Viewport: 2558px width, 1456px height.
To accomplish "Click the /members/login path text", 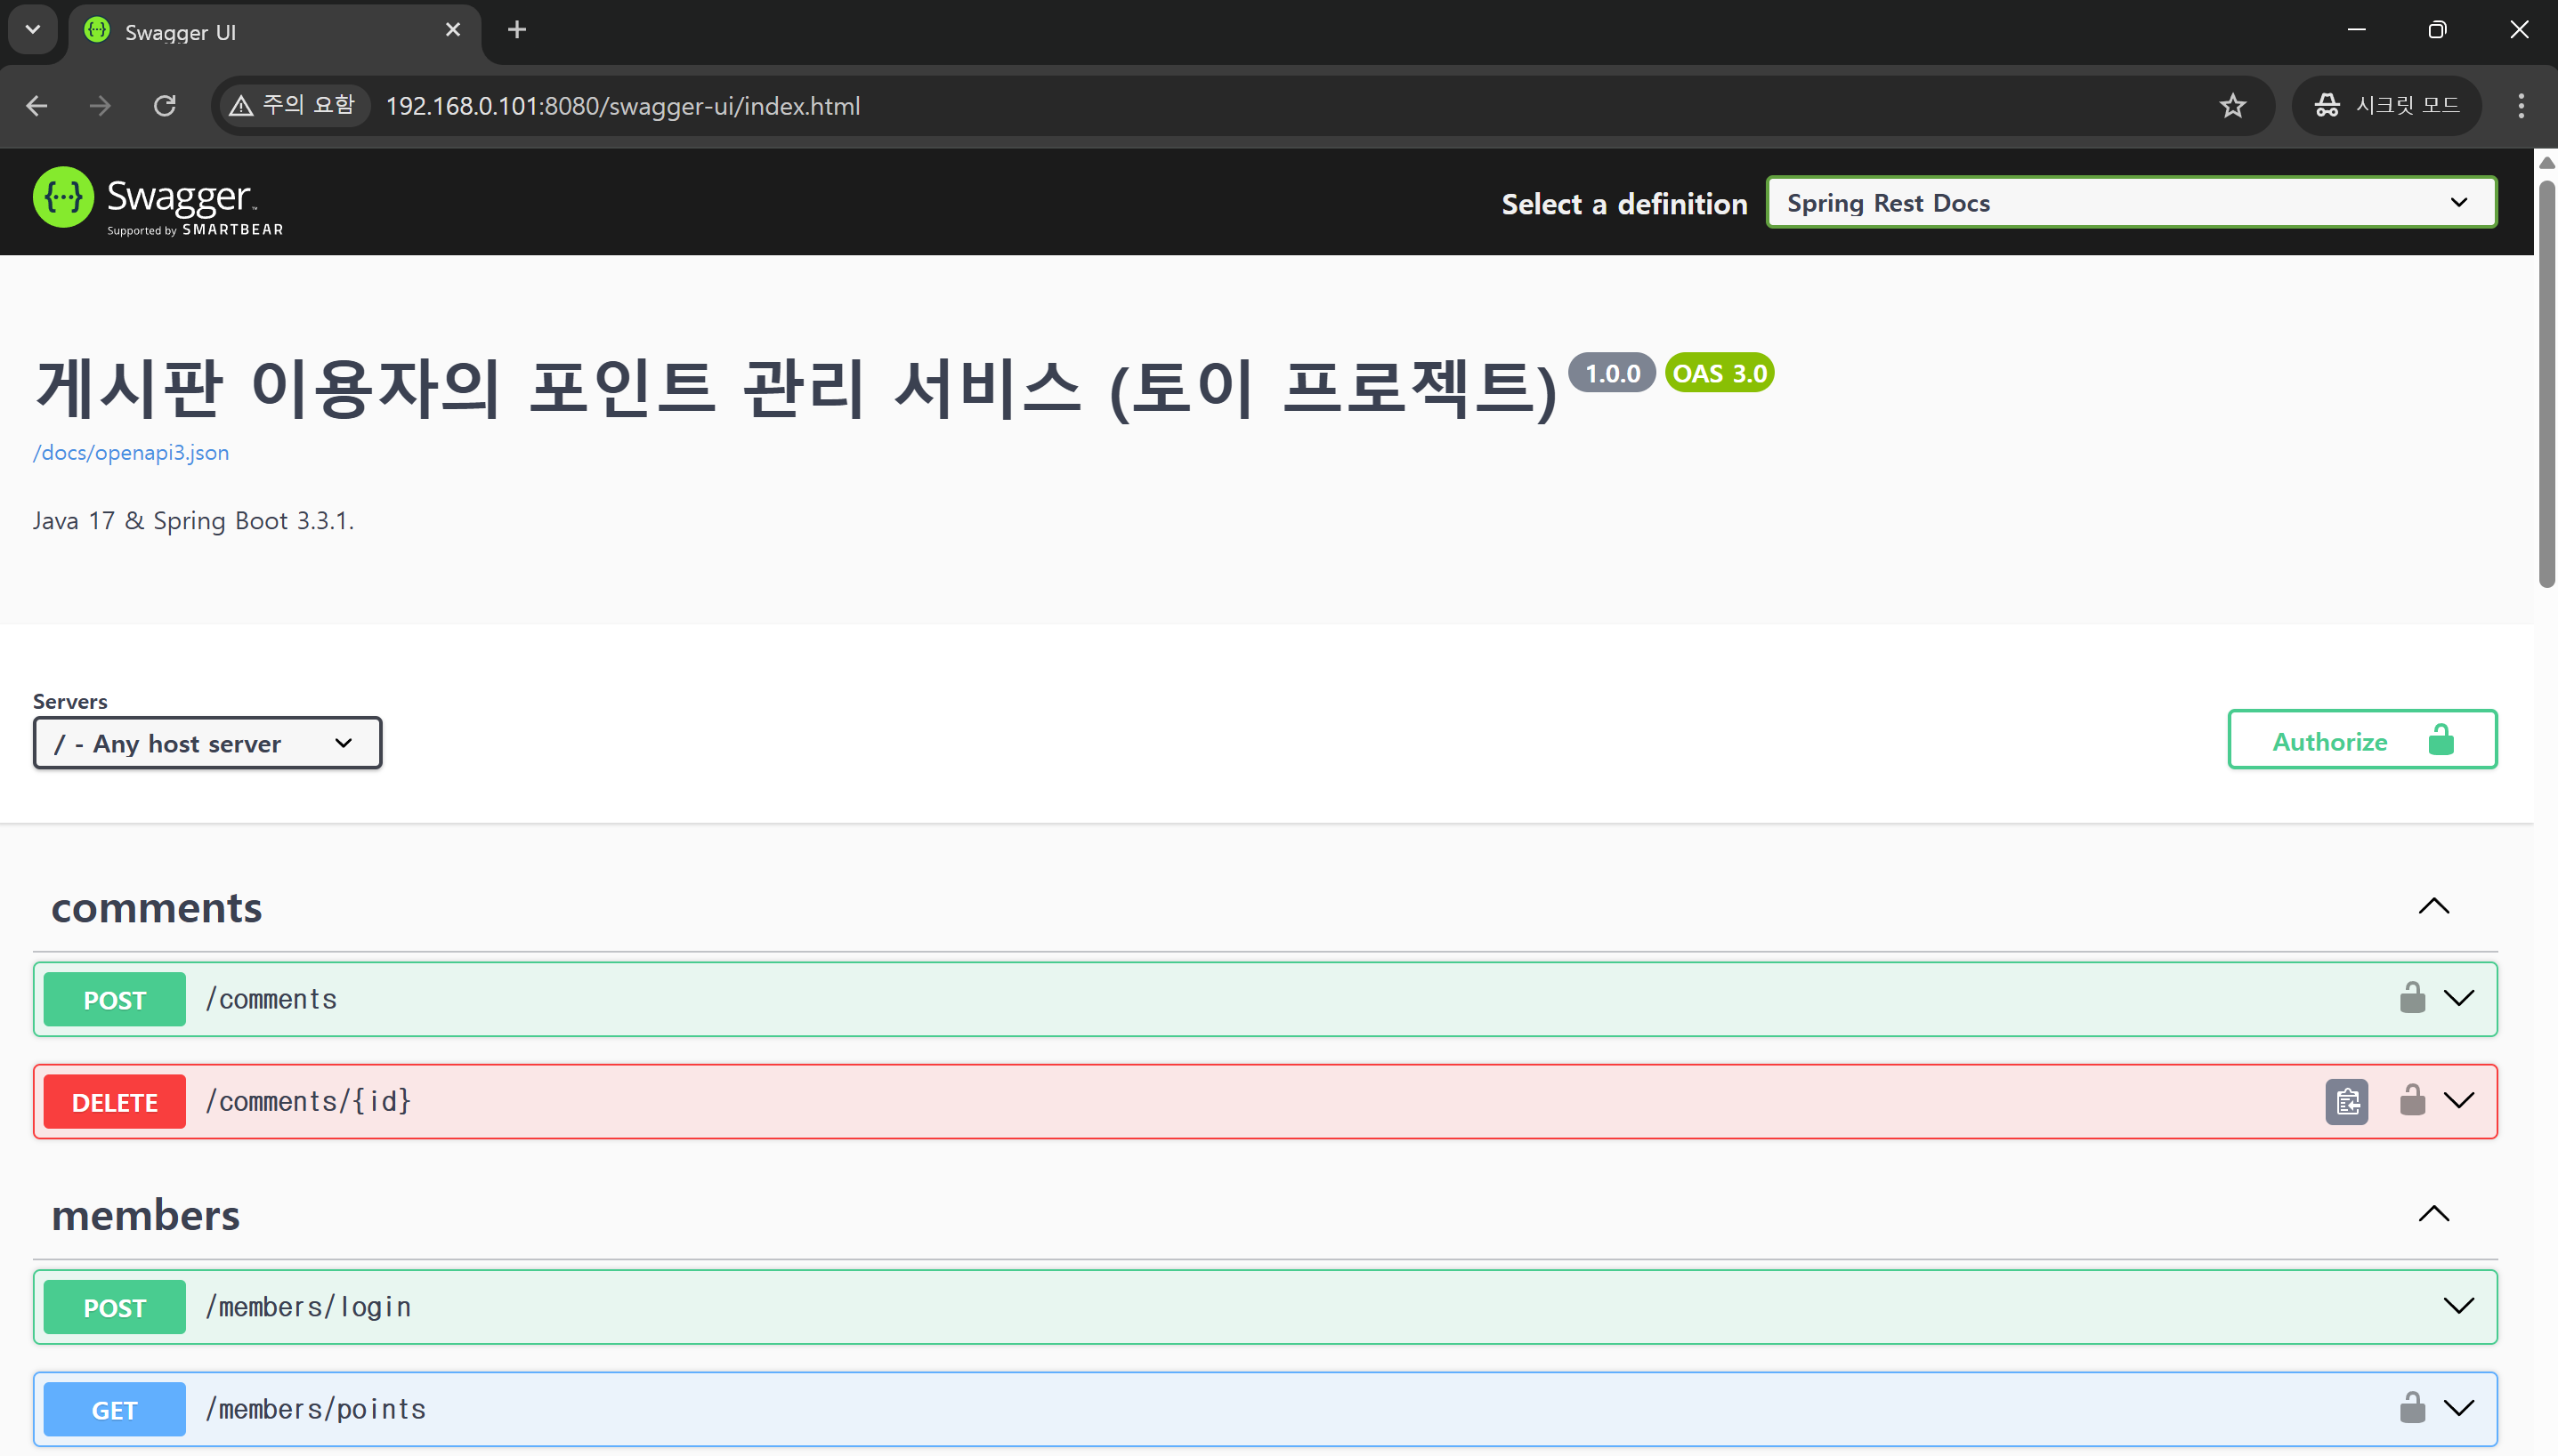I will (308, 1307).
